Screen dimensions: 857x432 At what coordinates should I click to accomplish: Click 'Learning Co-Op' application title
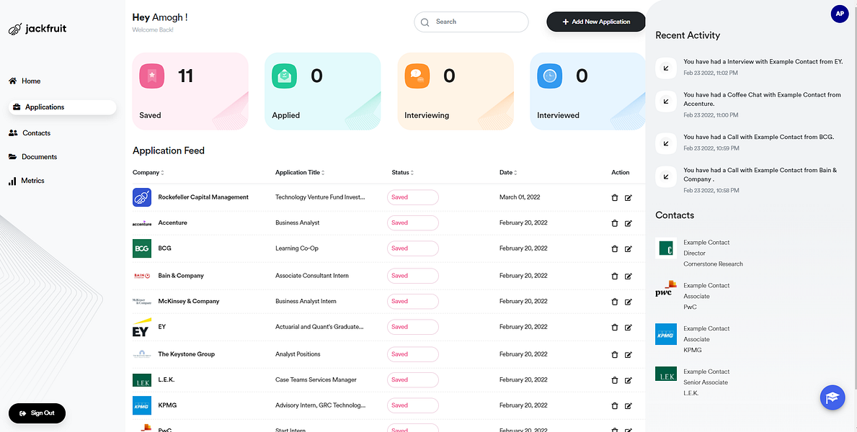coord(297,248)
